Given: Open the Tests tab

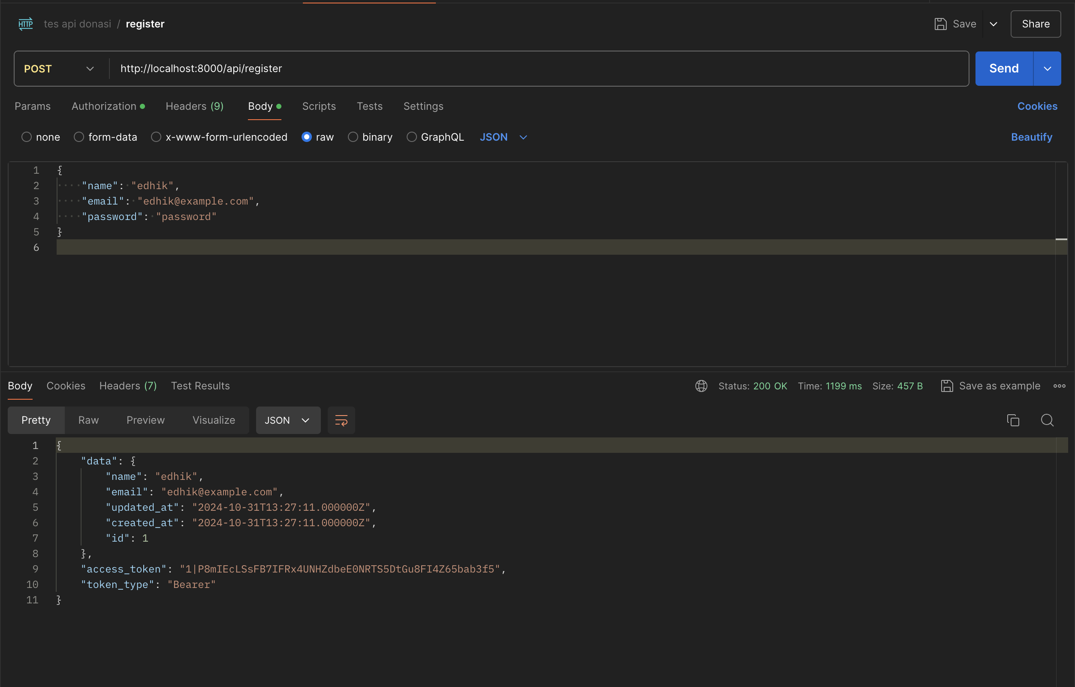Looking at the screenshot, I should (x=369, y=106).
